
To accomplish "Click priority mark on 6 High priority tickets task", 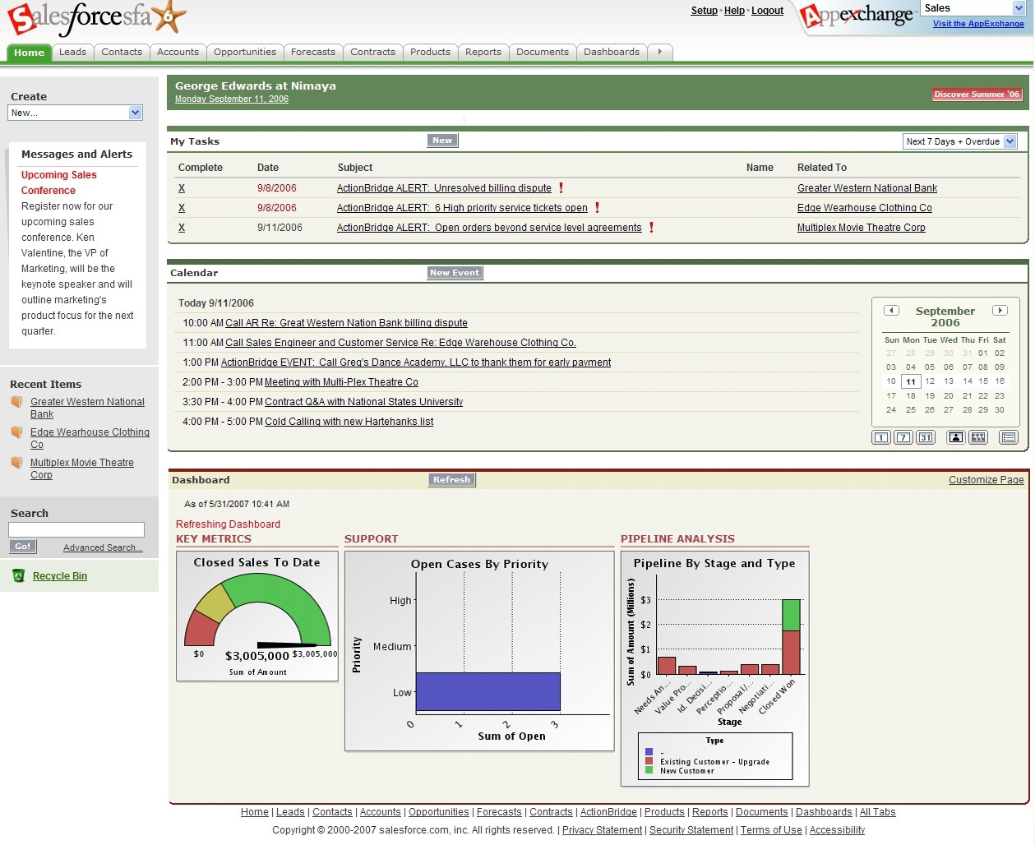I will pyautogui.click(x=598, y=208).
